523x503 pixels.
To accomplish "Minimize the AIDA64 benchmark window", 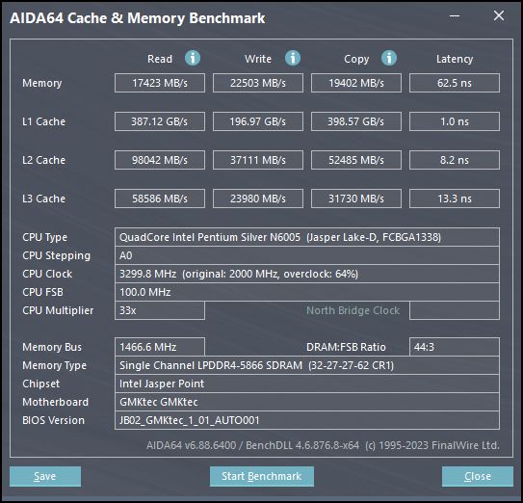I will click(x=455, y=16).
